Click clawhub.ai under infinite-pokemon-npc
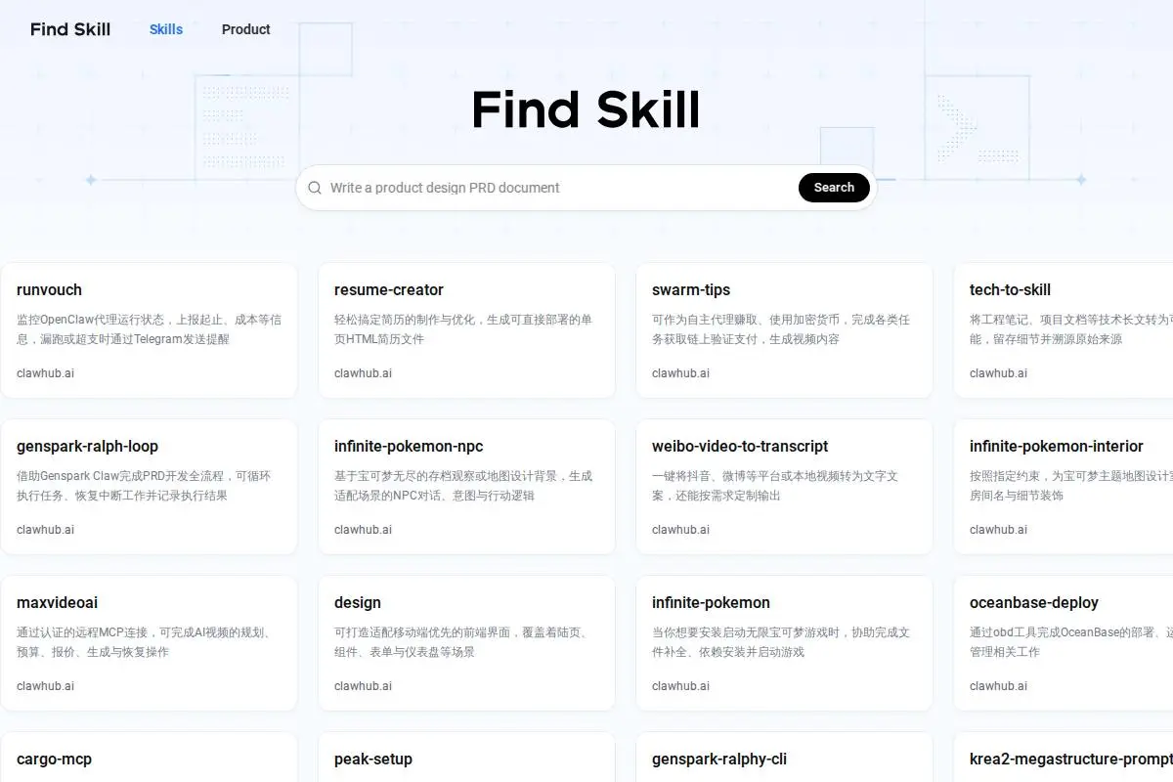This screenshot has height=782, width=1173. pos(363,530)
